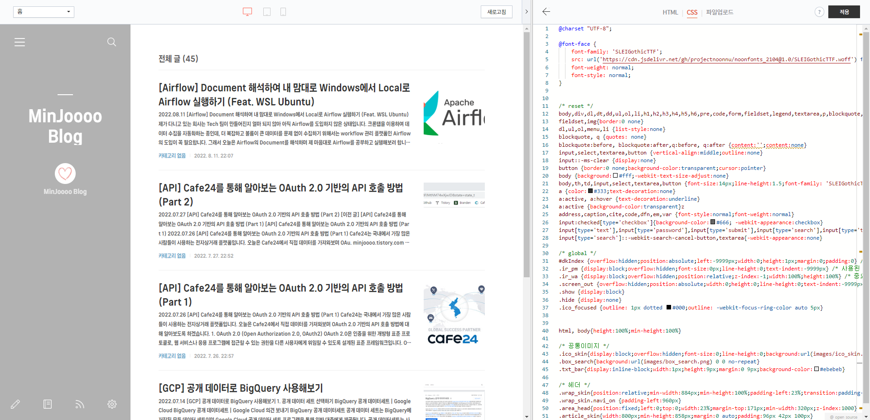This screenshot has height=420, width=870.
Task: Open the guestbook notebook icon
Action: [48, 404]
